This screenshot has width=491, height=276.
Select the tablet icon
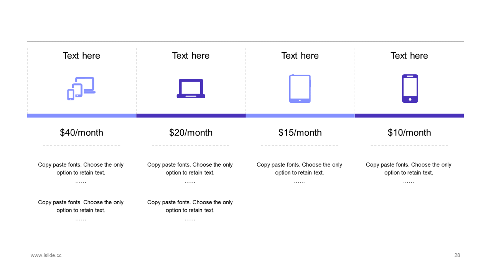(x=300, y=89)
